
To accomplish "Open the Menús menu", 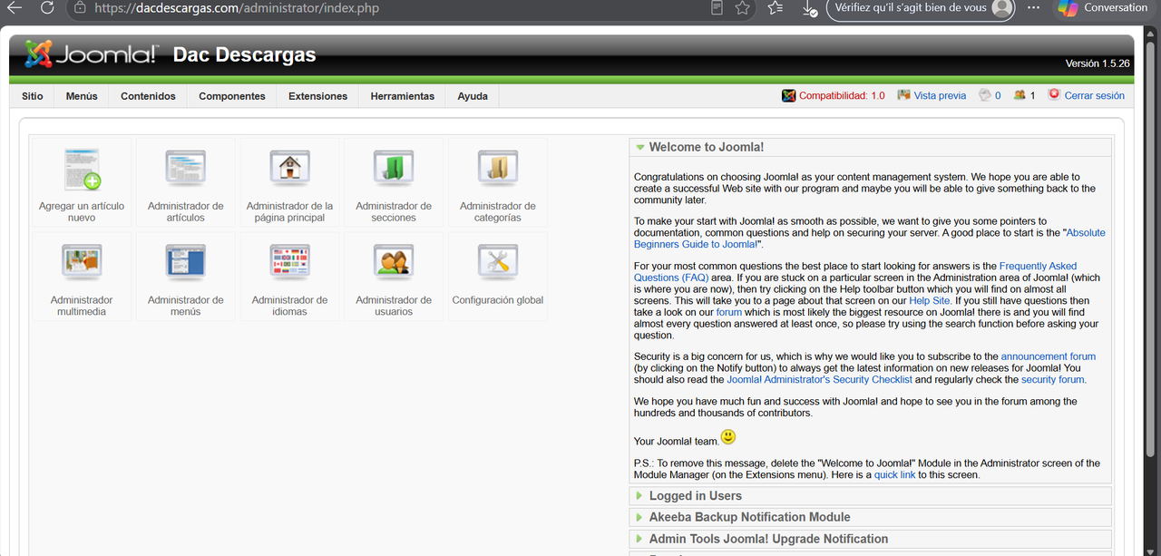I will (x=82, y=96).
